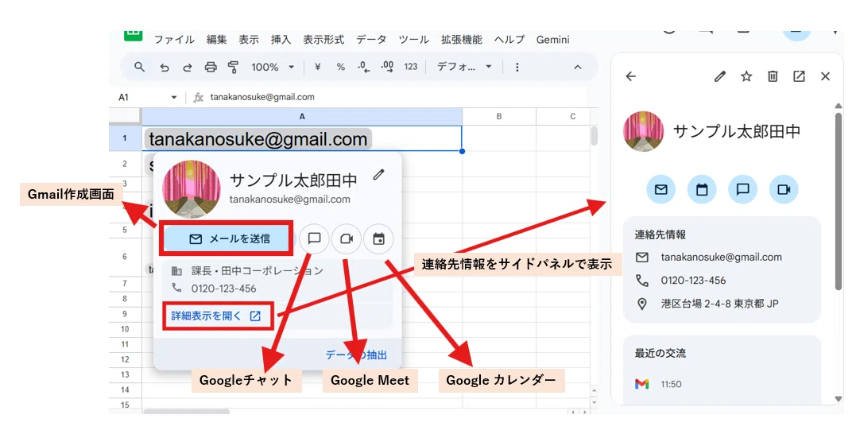Select column C header

[573, 116]
